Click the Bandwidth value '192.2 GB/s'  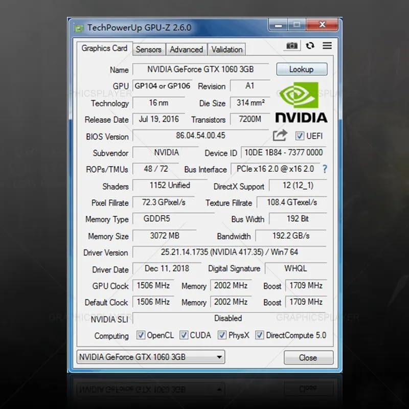tap(291, 236)
